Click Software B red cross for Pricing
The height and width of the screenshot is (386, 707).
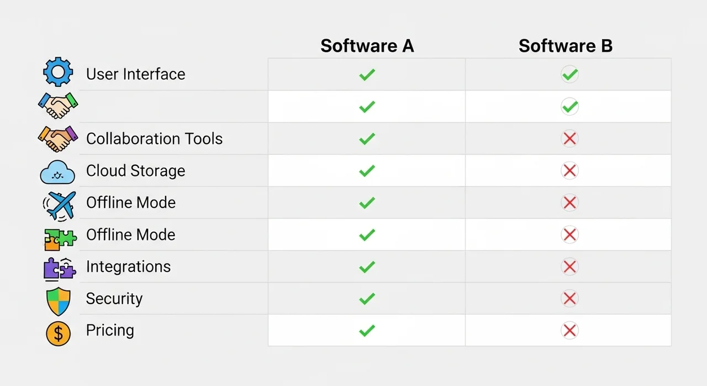tap(569, 331)
